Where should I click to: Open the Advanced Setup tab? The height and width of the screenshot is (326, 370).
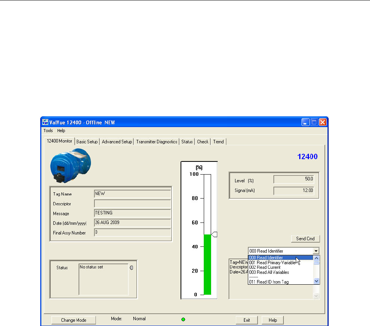[x=117, y=142]
